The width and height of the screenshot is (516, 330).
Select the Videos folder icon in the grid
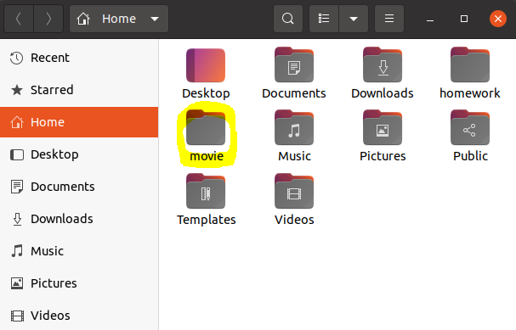(x=294, y=191)
